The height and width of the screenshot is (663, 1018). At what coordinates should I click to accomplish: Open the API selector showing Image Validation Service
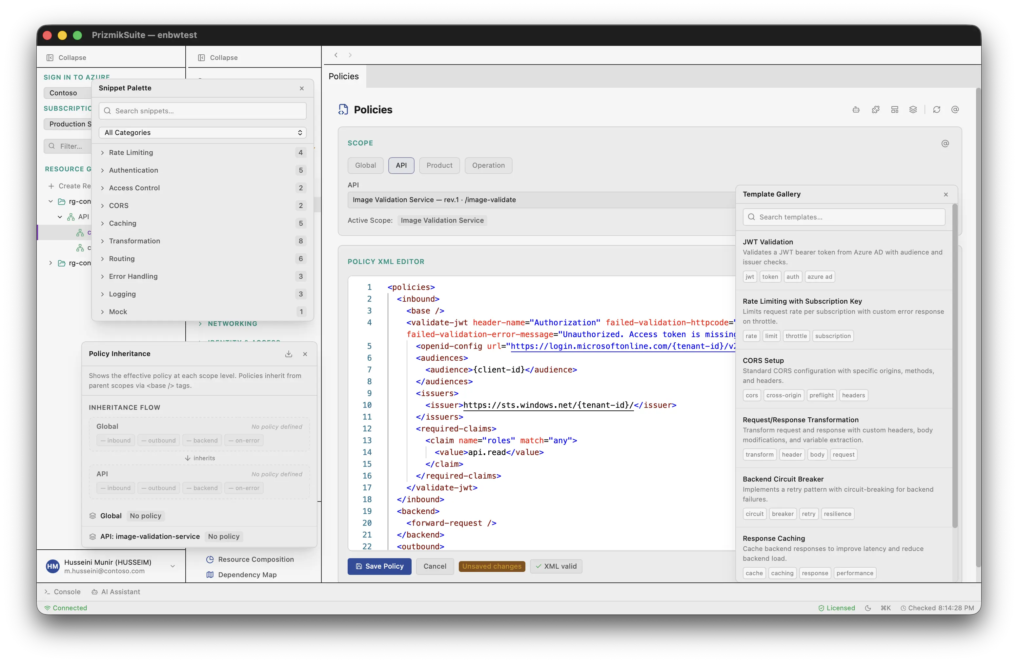541,200
